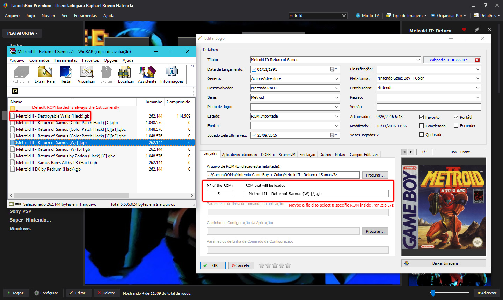Clear the metroid search box
This screenshot has height=300, width=503.
pyautogui.click(x=344, y=16)
